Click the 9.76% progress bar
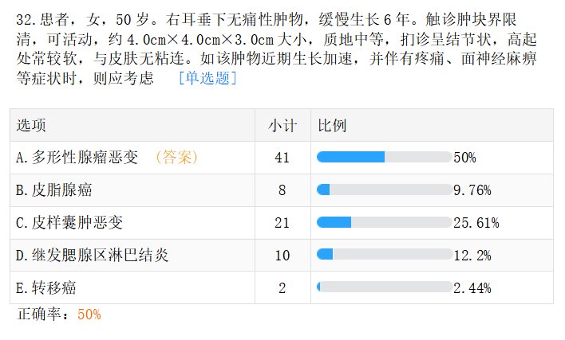The width and height of the screenshot is (565, 340). [384, 190]
